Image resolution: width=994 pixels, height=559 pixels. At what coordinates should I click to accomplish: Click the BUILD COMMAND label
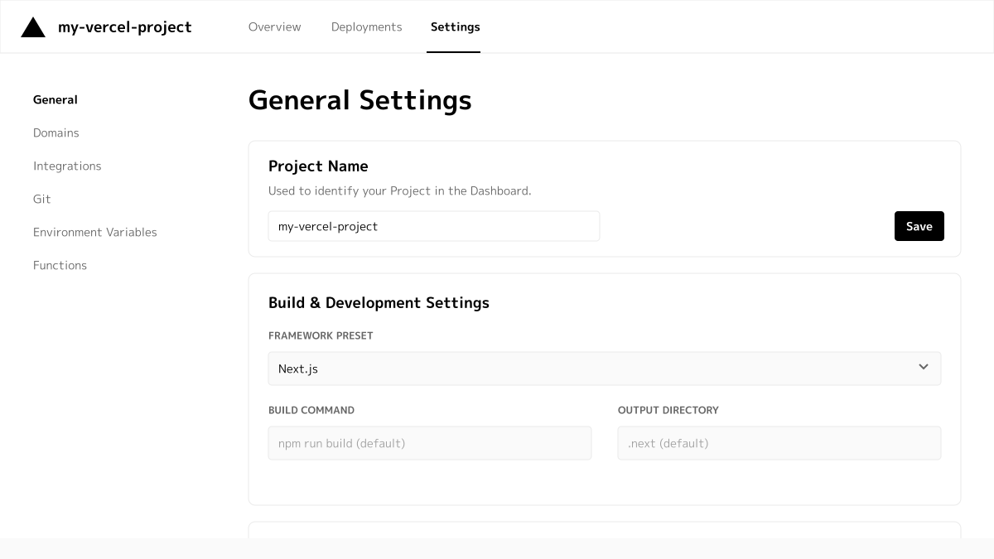click(x=311, y=410)
